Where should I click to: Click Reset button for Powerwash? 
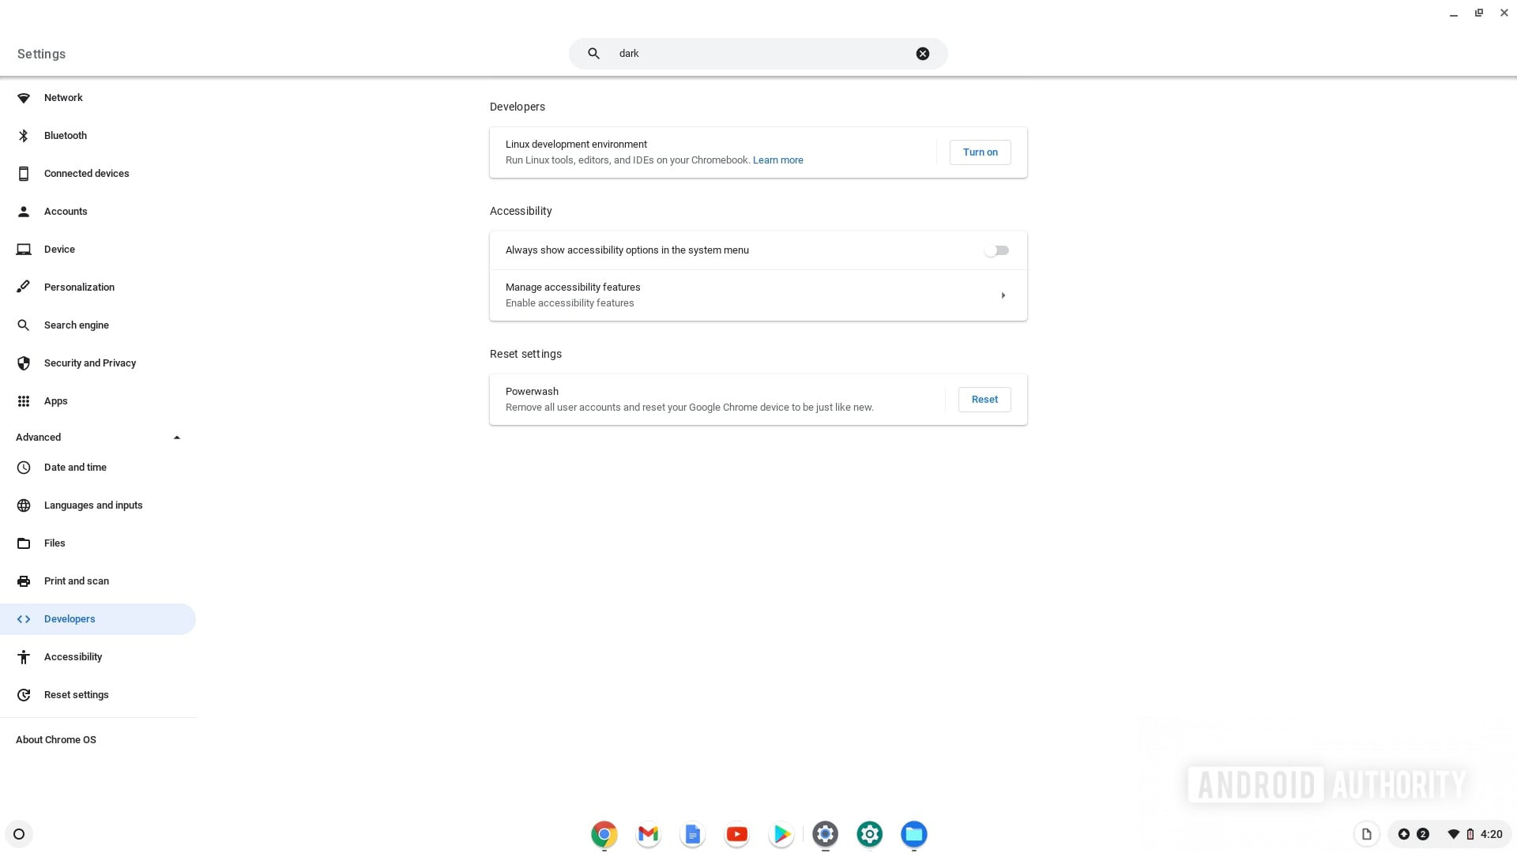[984, 399]
